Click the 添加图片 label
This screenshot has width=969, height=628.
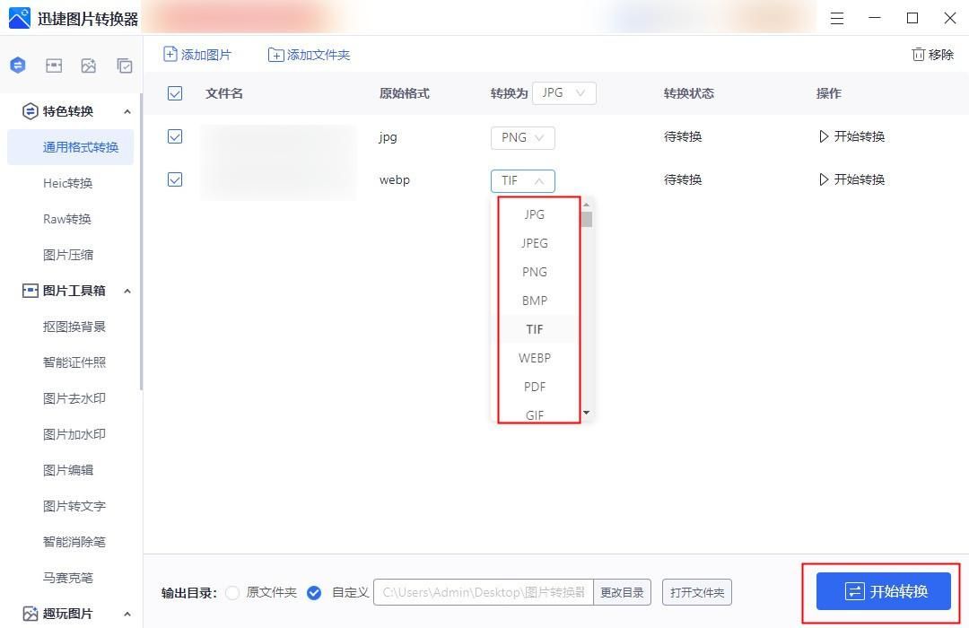click(x=206, y=55)
